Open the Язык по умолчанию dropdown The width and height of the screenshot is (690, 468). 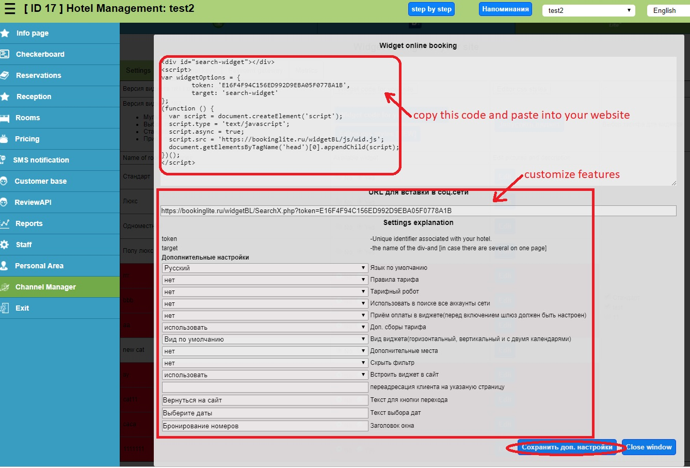coord(265,268)
